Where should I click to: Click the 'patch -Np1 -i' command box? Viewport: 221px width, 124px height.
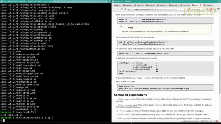[165, 53]
